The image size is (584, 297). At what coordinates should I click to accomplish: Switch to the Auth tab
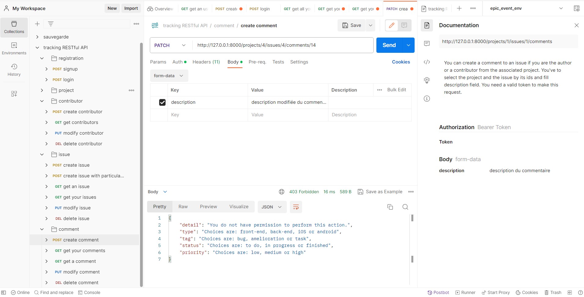pos(179,62)
